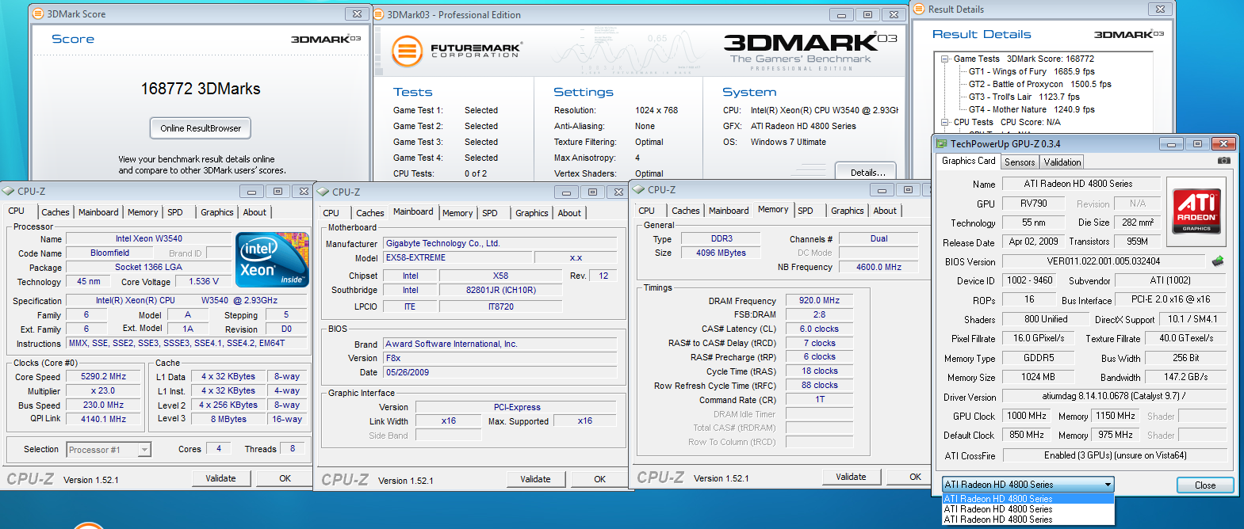Viewport: 1244px width, 529px height.
Task: Select GT2 - Battle of Proxycon result row
Action: 1039,84
